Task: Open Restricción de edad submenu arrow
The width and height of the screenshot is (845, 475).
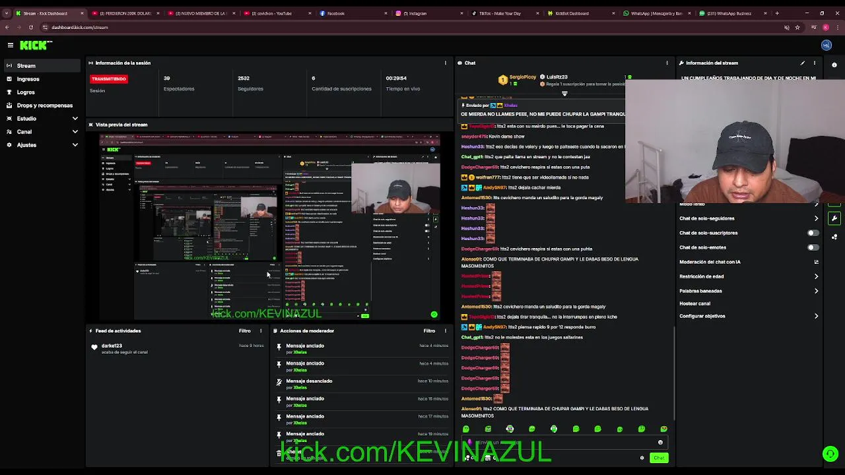Action: point(817,276)
